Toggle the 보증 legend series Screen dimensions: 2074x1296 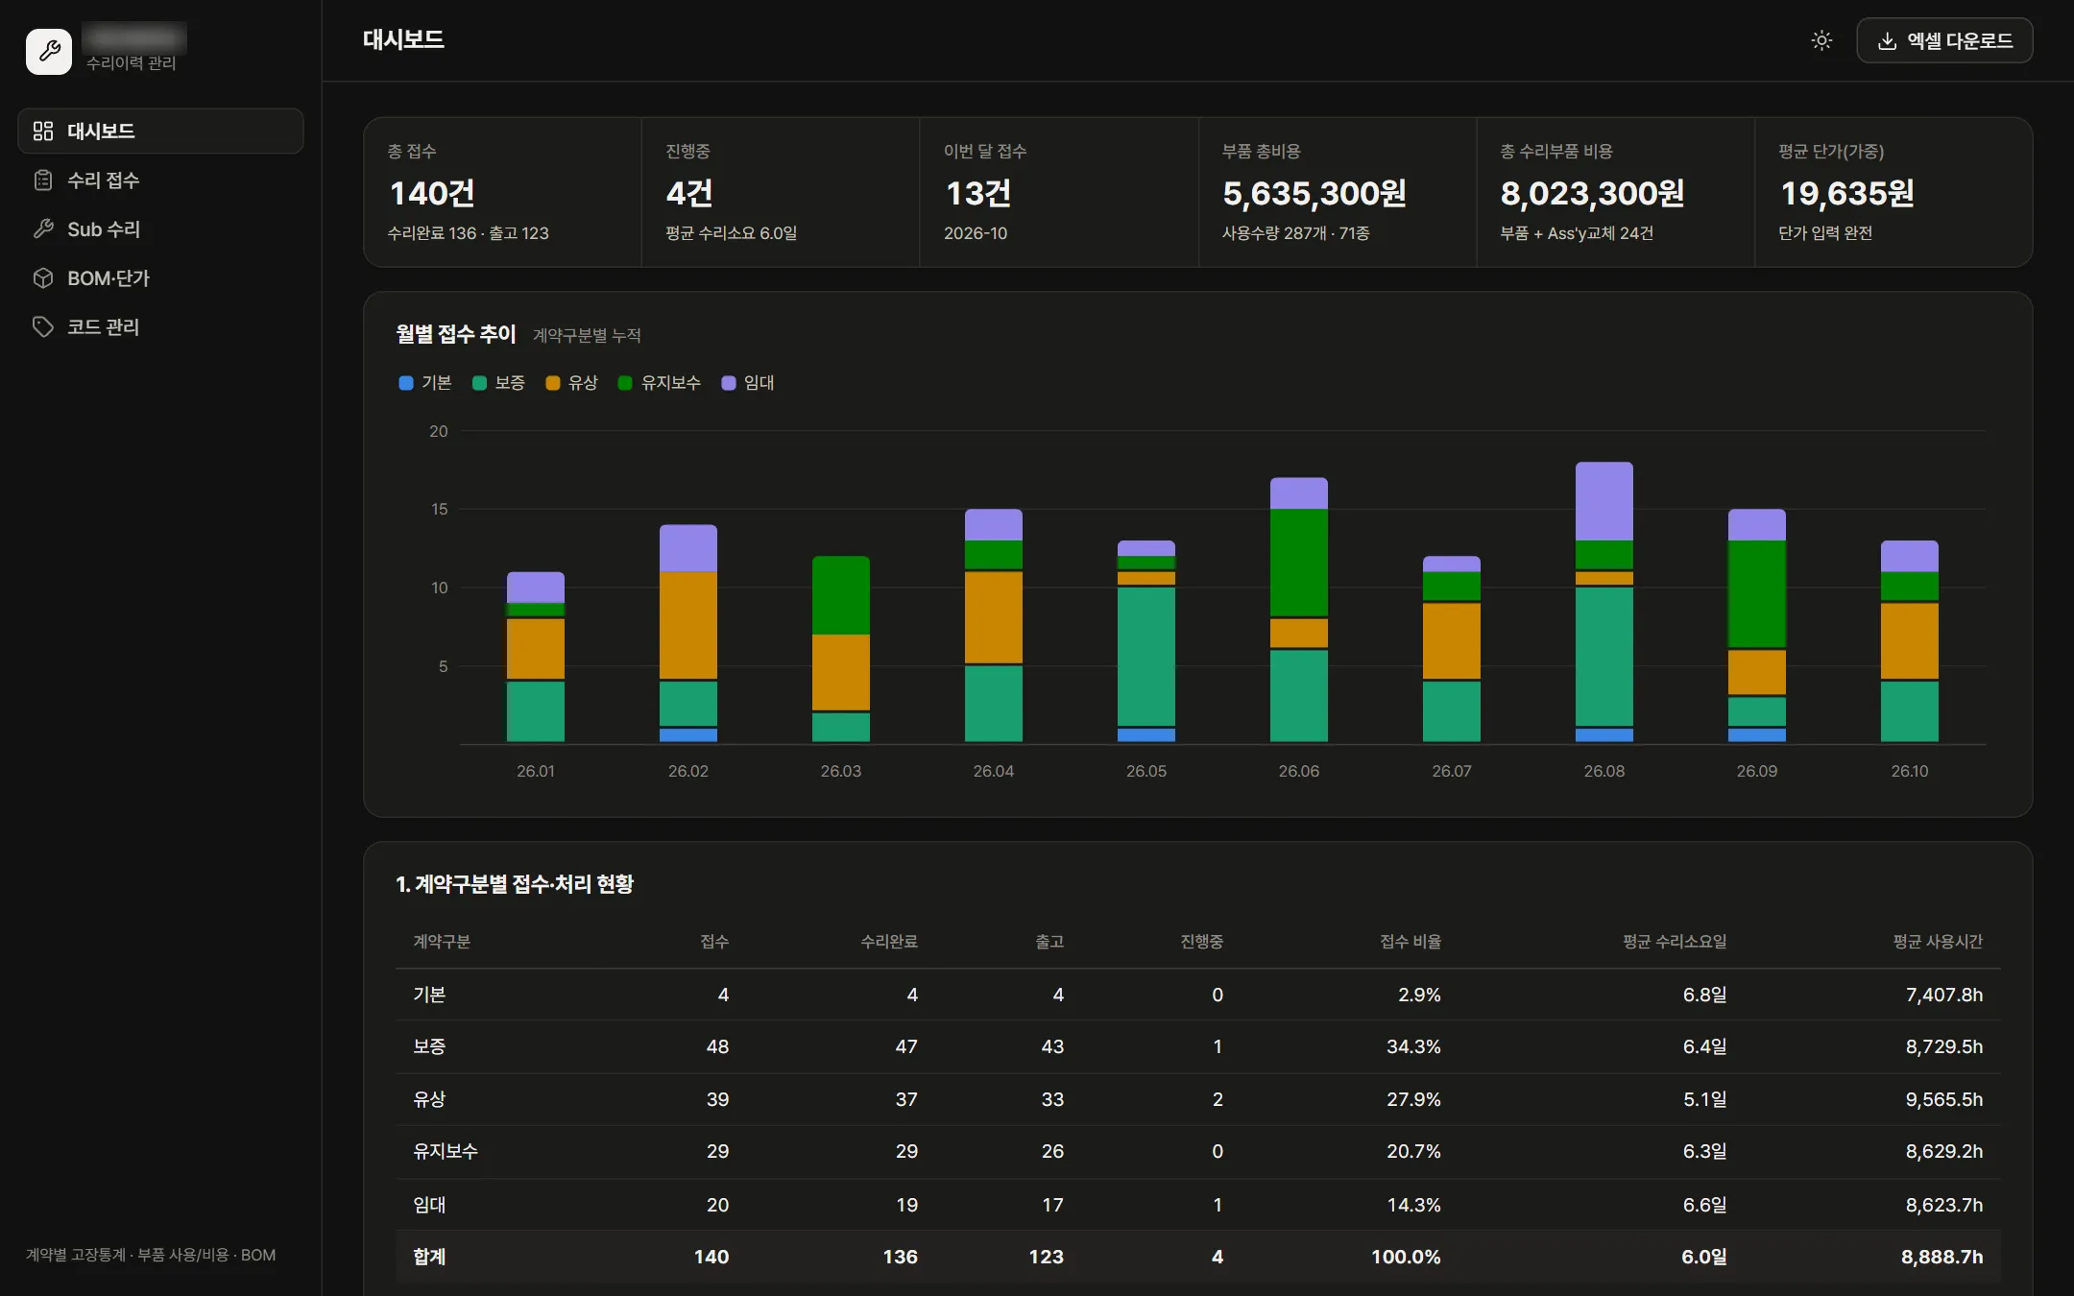(498, 383)
